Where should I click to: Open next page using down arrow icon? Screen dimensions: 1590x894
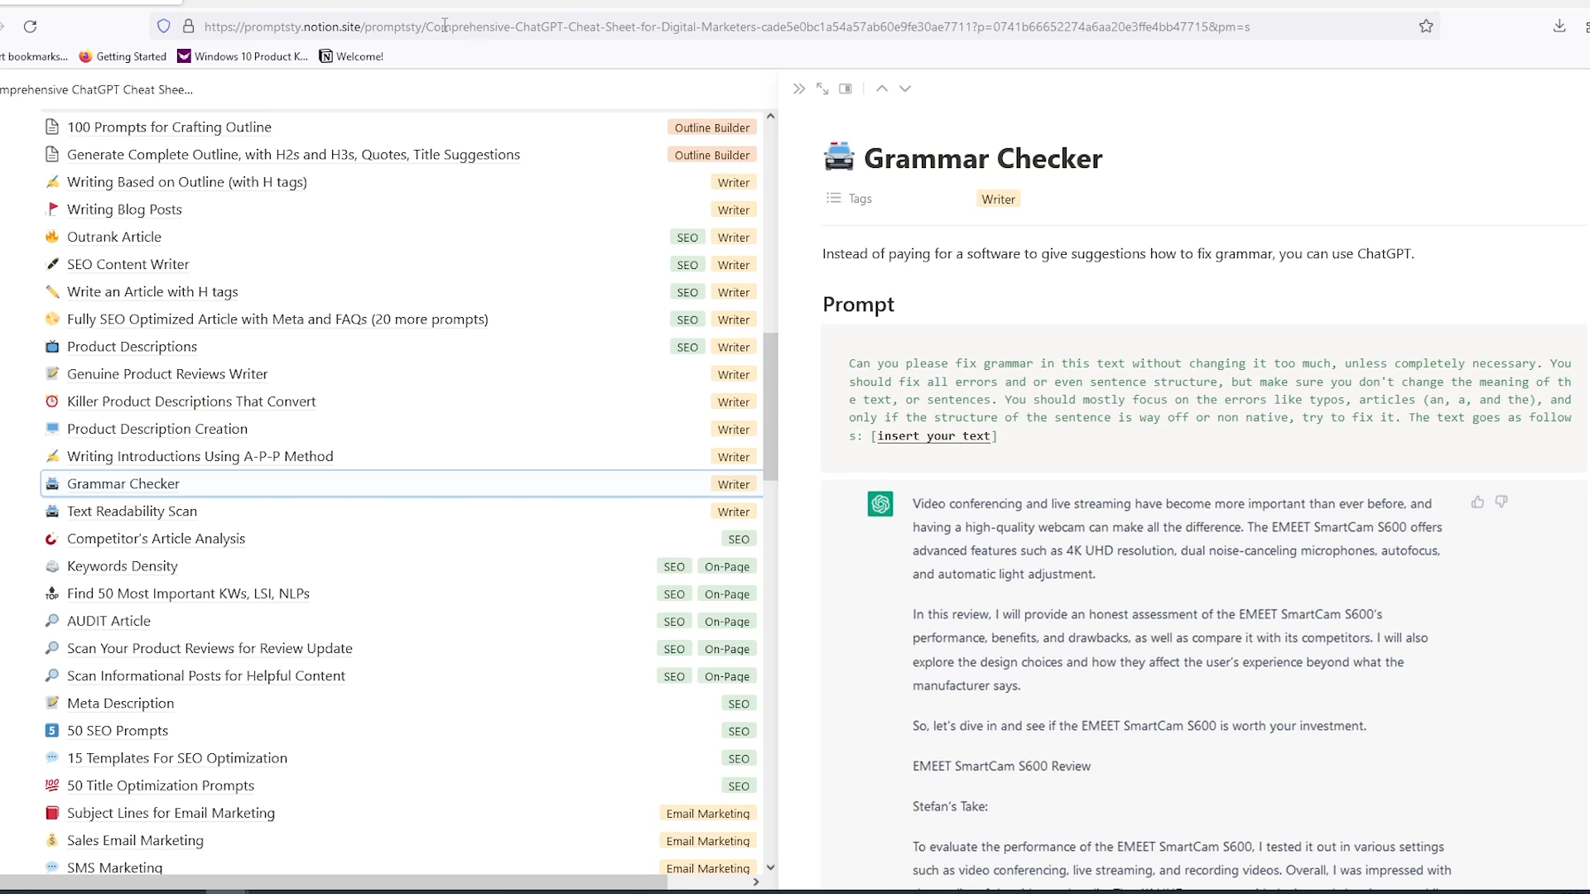905,88
